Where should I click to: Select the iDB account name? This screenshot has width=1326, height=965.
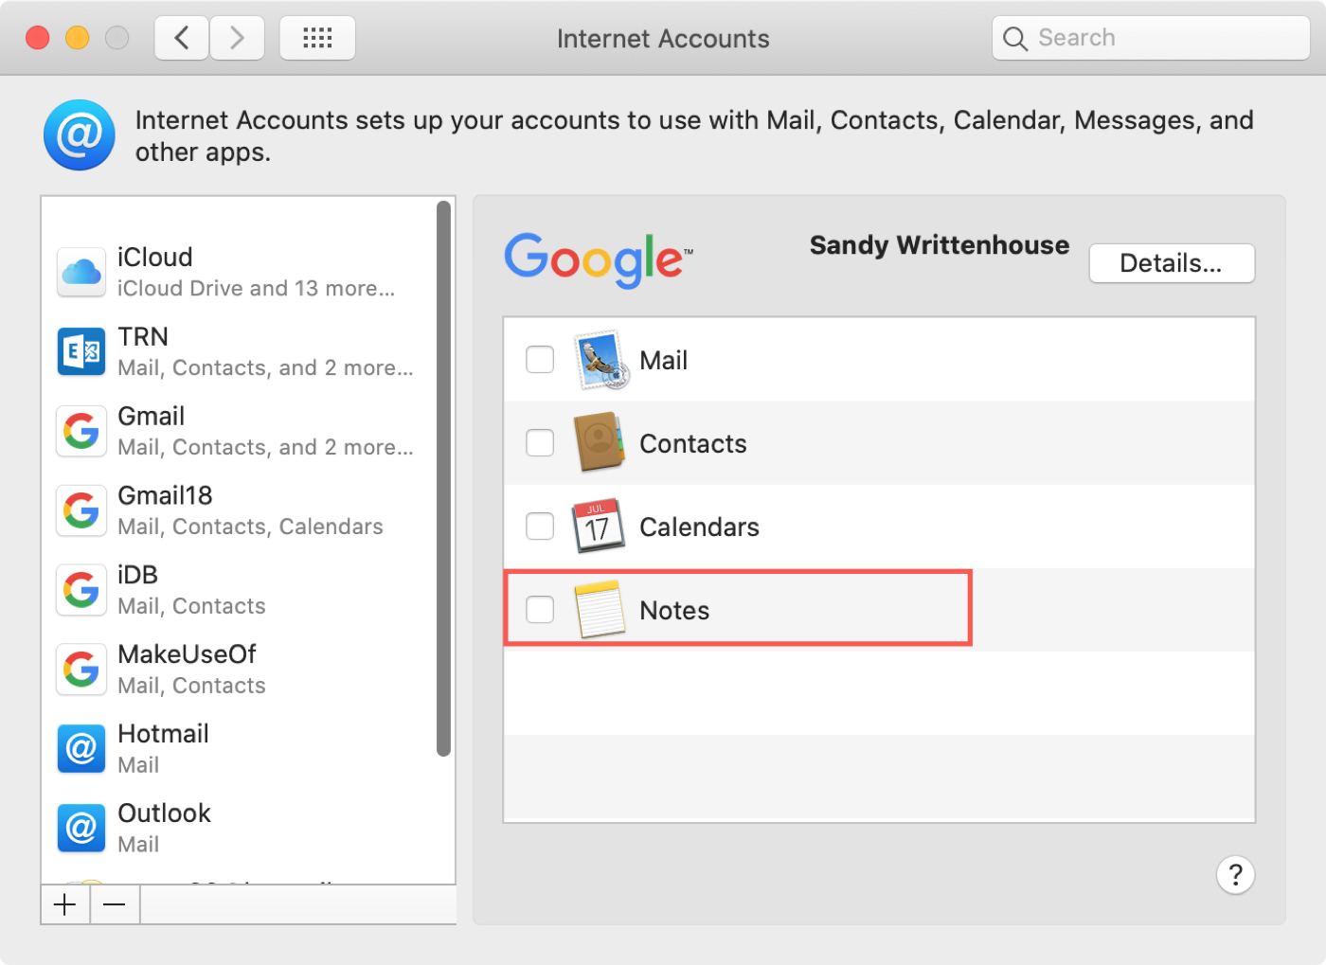[x=138, y=575]
